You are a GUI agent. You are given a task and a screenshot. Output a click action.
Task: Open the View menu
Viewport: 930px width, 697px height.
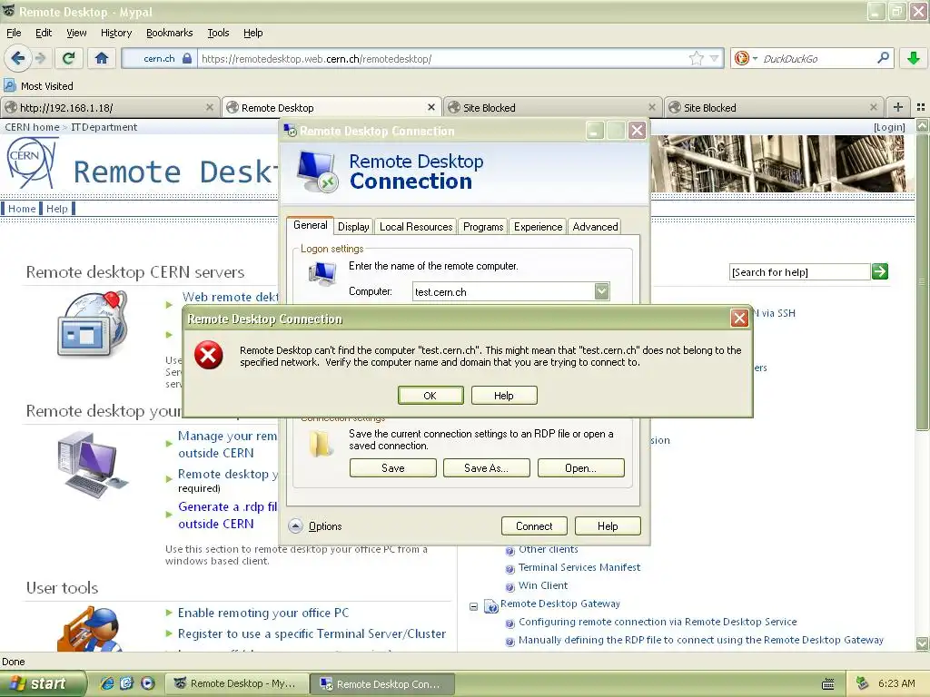76,33
